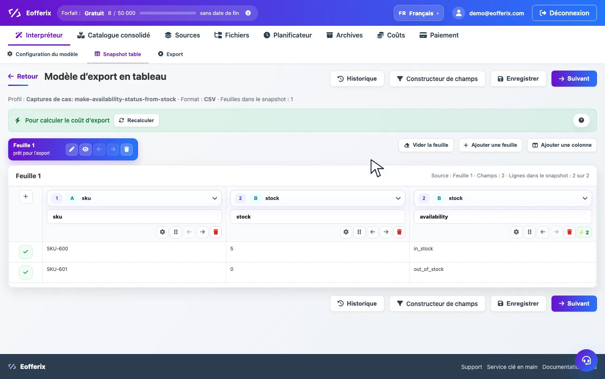Image resolution: width=605 pixels, height=379 pixels.
Task: Open the Archives tab
Action: point(344,35)
